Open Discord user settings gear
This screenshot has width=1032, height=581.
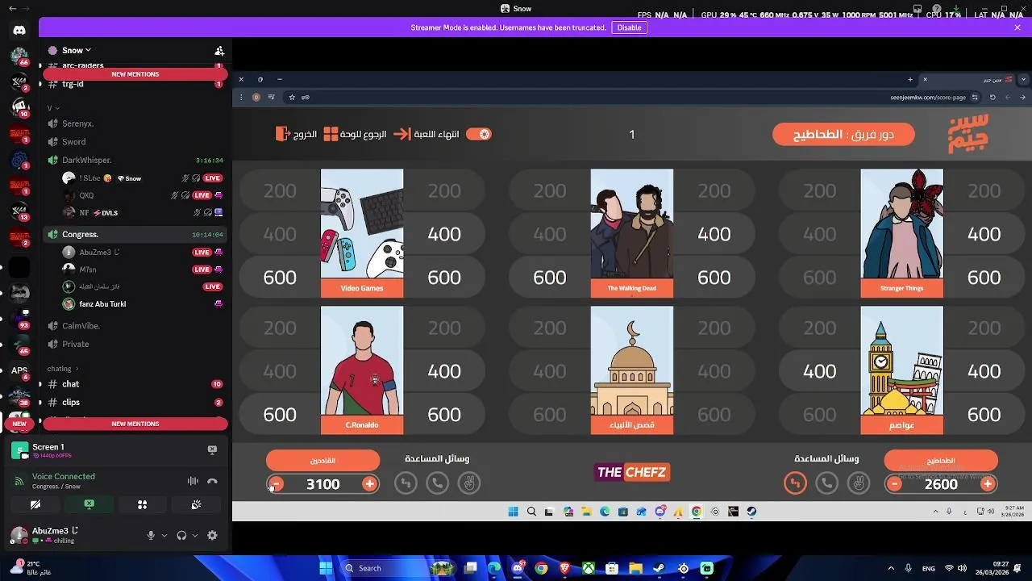click(212, 535)
